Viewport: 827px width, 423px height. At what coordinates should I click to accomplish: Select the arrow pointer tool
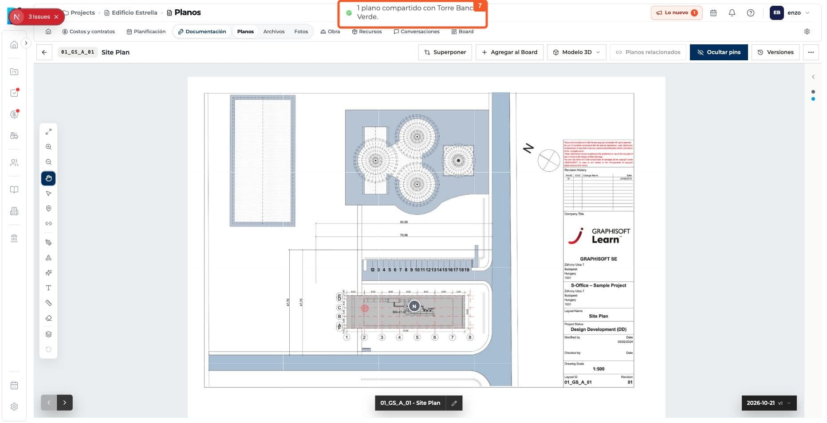point(48,193)
